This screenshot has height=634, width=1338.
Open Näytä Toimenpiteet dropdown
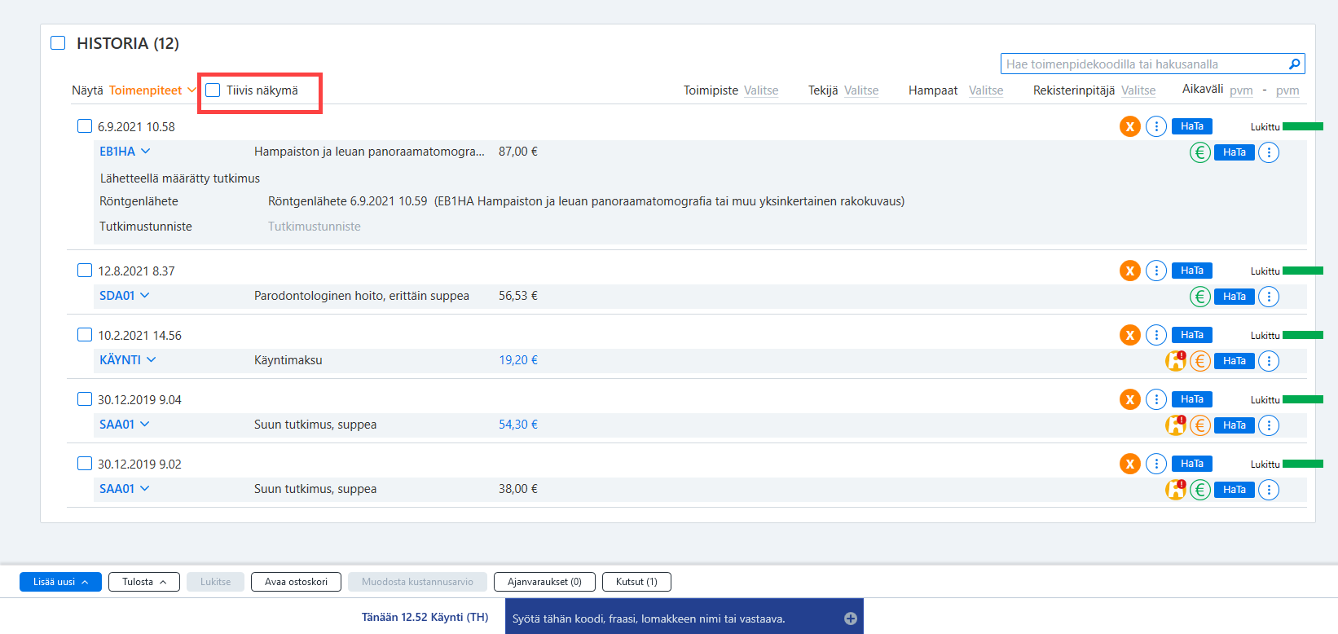[152, 90]
